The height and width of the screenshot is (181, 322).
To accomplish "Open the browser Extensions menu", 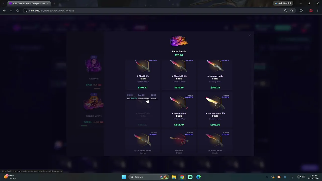I will coord(301,11).
